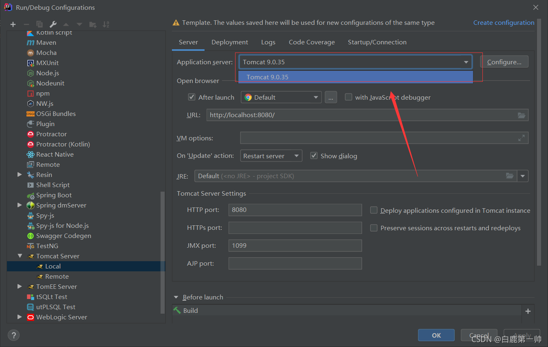Click the Add New Configuration plus icon
The image size is (548, 347).
(13, 24)
